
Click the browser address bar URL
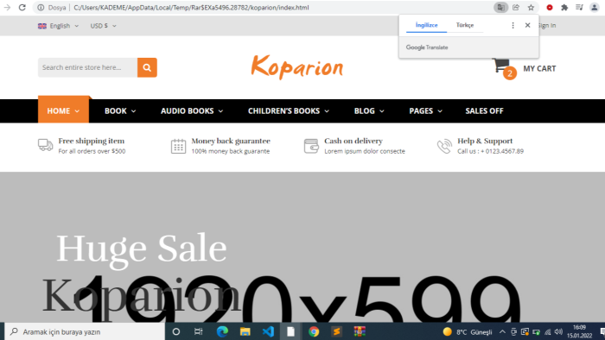click(191, 7)
